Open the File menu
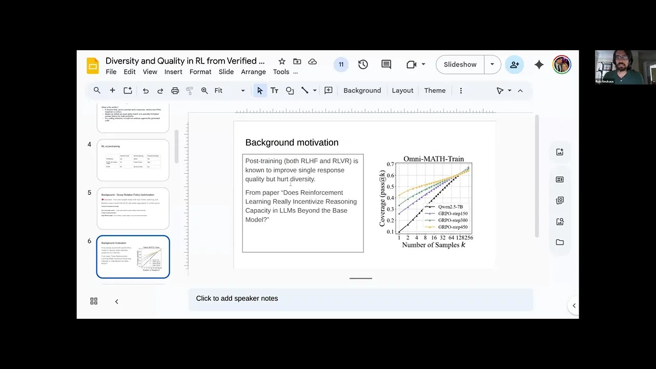The image size is (656, 369). 111,72
